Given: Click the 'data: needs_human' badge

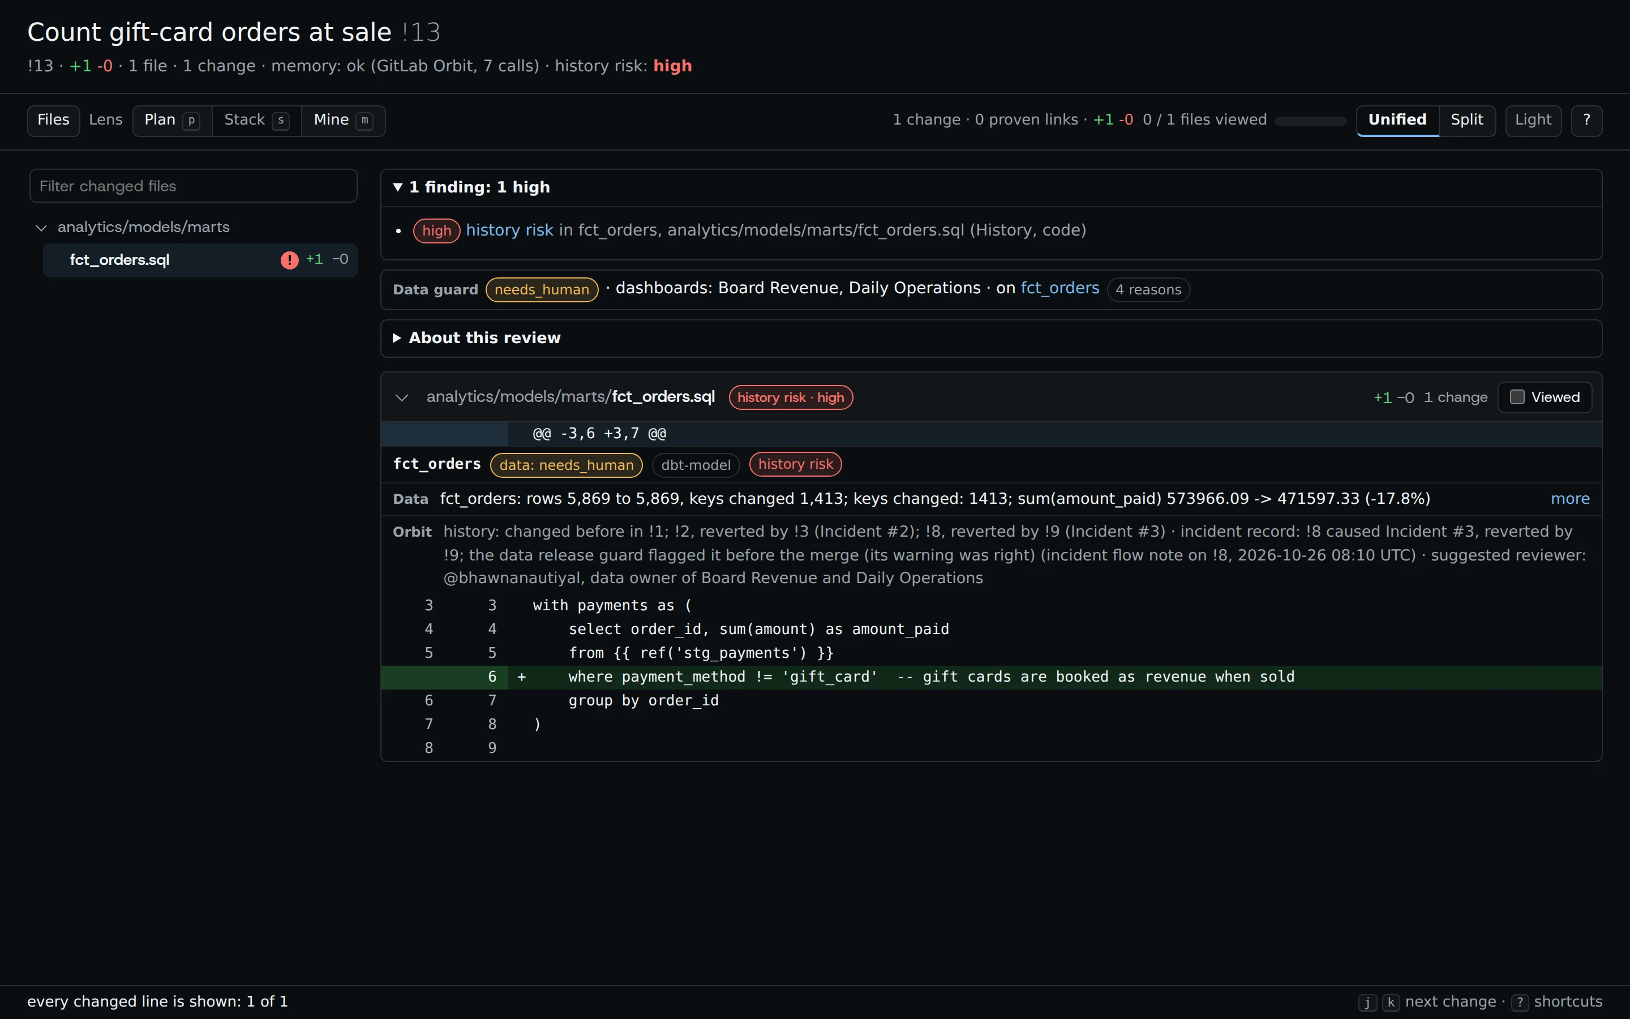Looking at the screenshot, I should point(566,465).
